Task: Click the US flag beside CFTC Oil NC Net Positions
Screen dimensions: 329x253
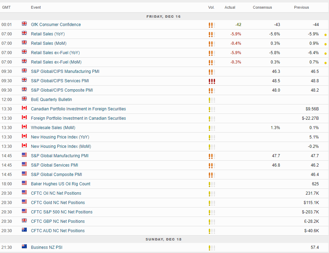Action: pos(24,192)
